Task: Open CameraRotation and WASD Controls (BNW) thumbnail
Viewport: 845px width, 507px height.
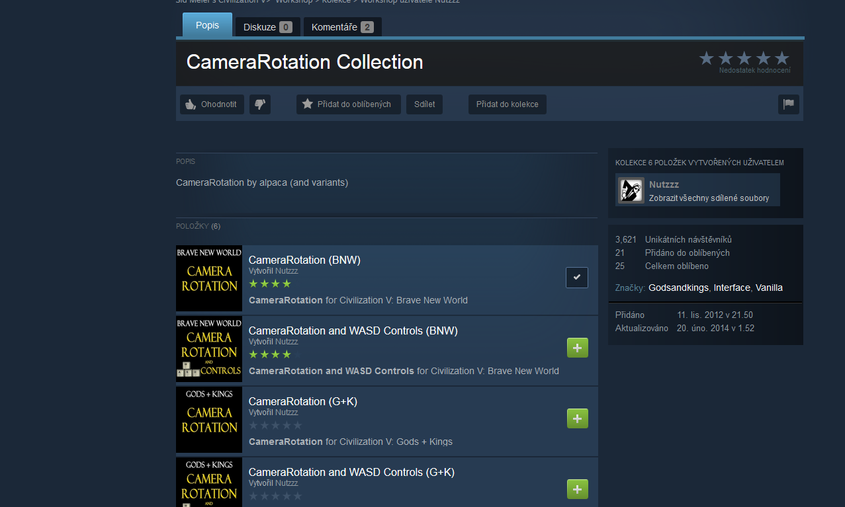Action: coord(209,349)
